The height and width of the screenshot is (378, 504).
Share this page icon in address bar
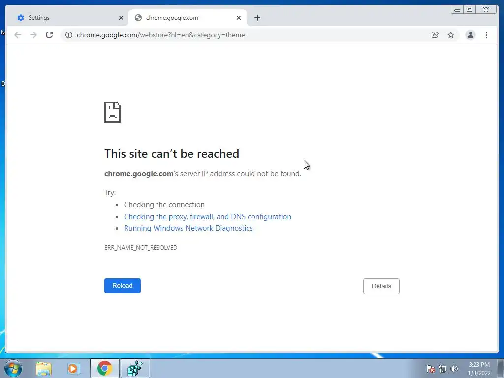click(435, 35)
